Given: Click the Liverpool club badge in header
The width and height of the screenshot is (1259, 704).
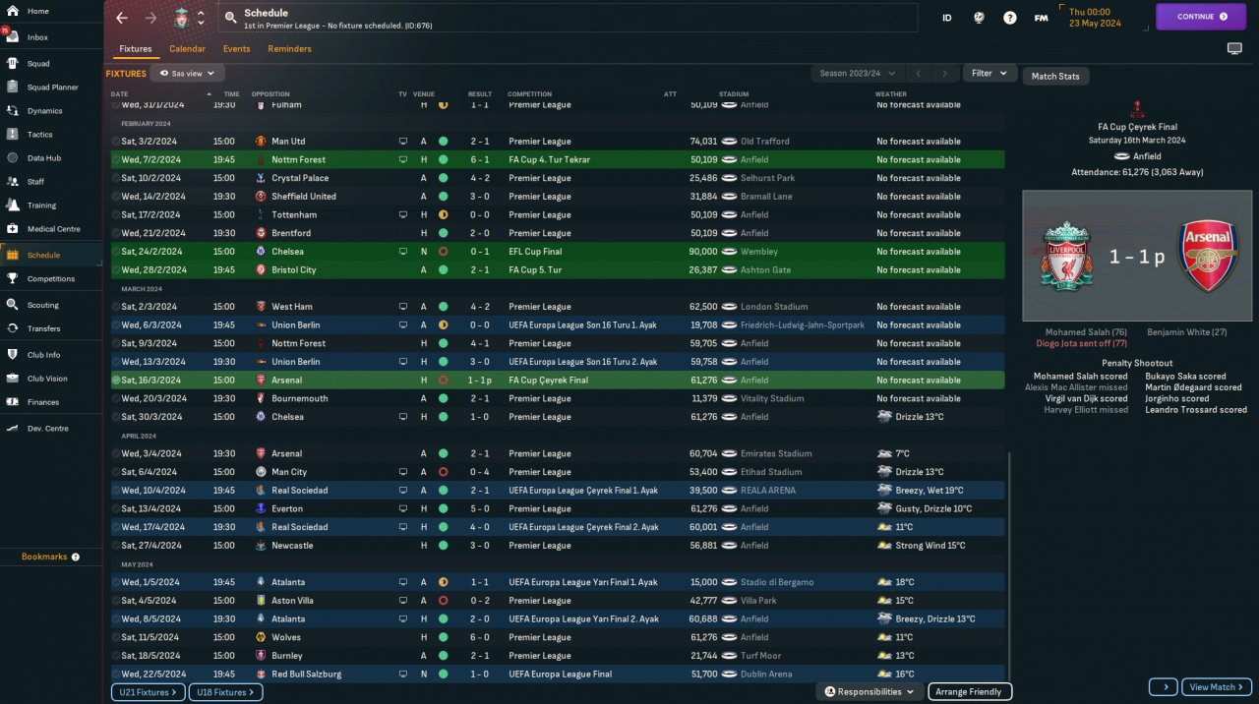Looking at the screenshot, I should pos(181,18).
